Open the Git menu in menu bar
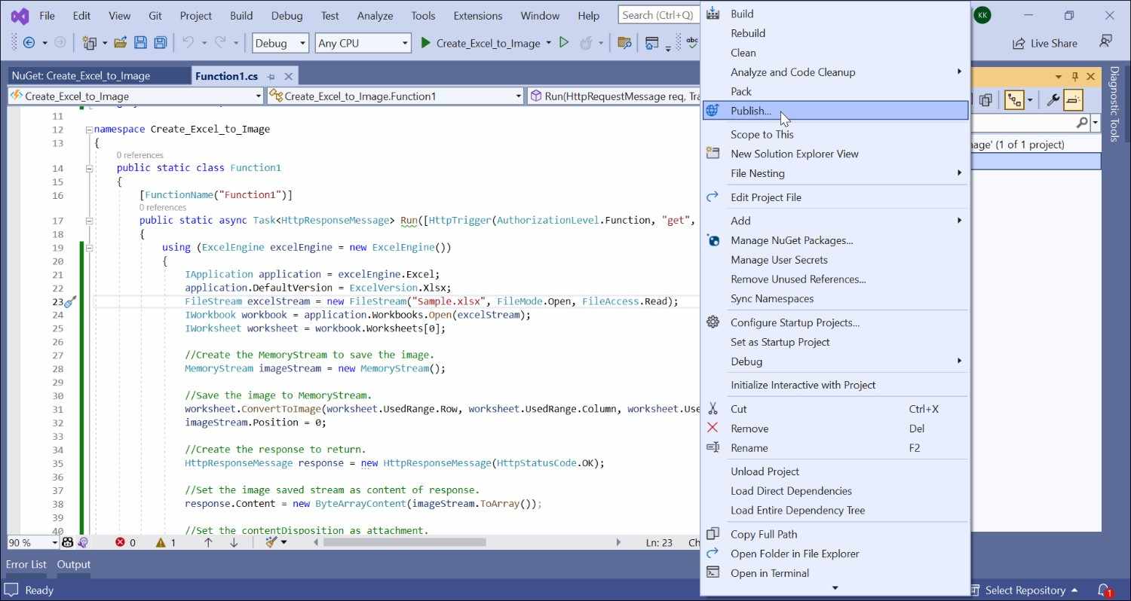 (155, 16)
